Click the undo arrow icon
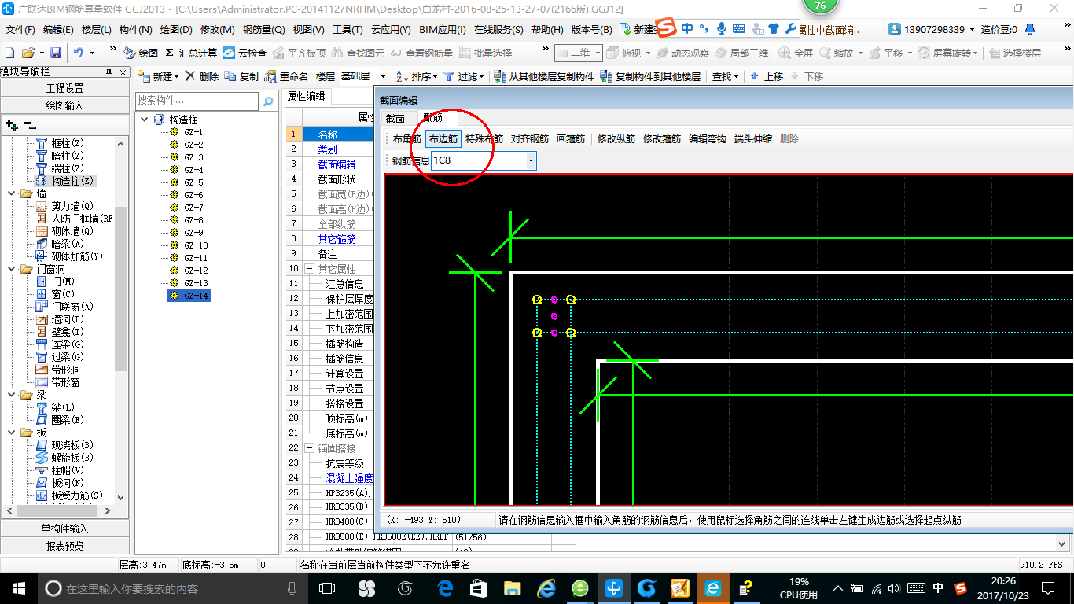This screenshot has height=604, width=1074. pyautogui.click(x=79, y=53)
